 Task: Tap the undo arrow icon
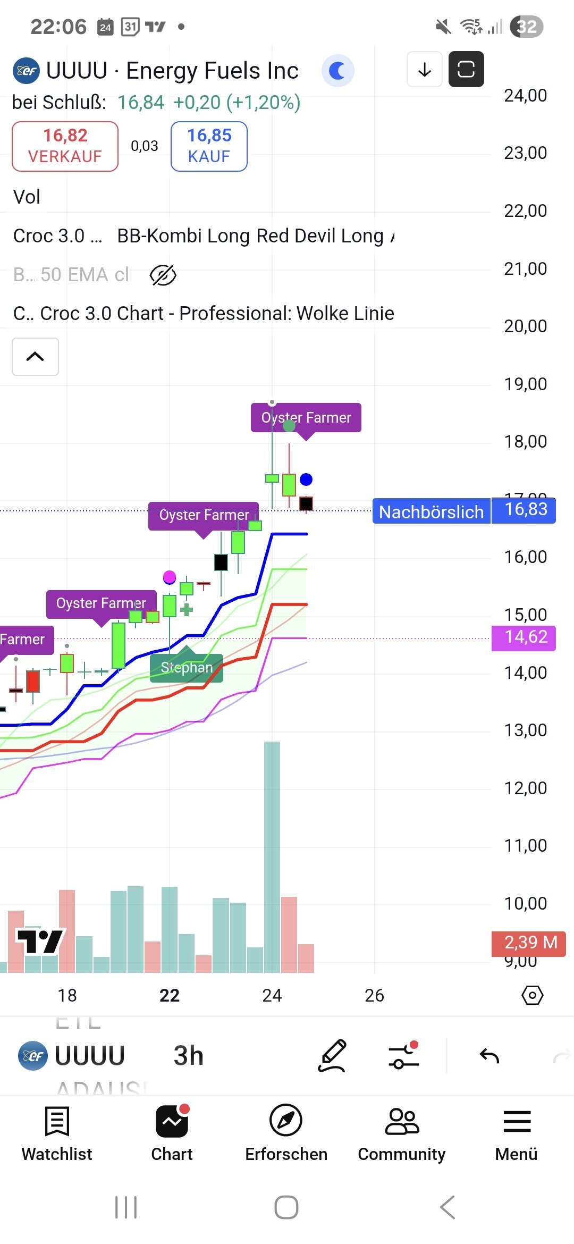tap(489, 1056)
